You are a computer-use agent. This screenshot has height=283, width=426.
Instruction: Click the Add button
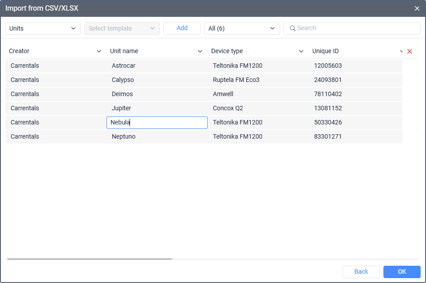(182, 28)
